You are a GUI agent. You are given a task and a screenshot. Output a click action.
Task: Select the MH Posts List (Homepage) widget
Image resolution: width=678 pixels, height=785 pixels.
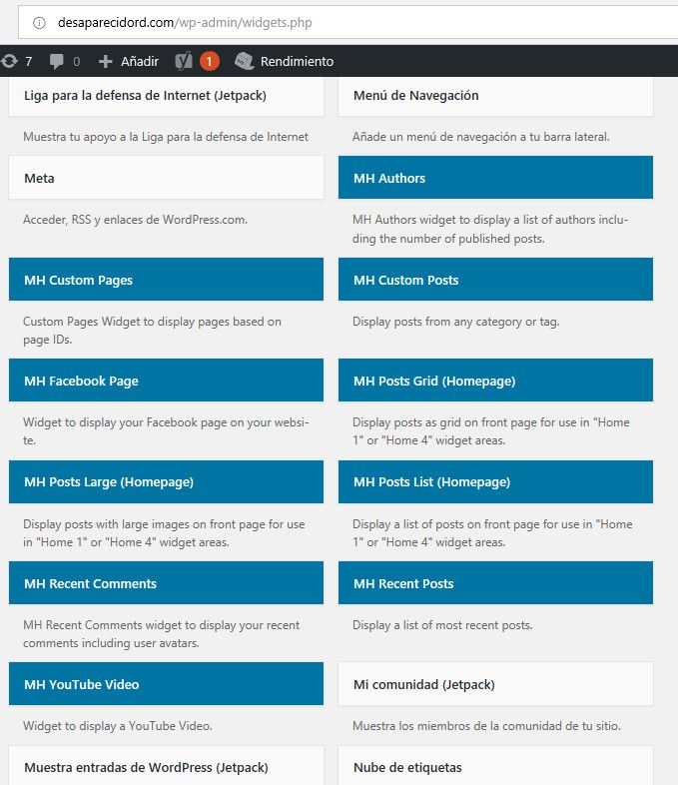click(x=495, y=482)
